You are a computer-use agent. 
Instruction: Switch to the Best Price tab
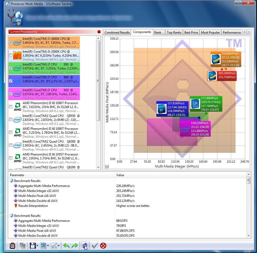191,33
